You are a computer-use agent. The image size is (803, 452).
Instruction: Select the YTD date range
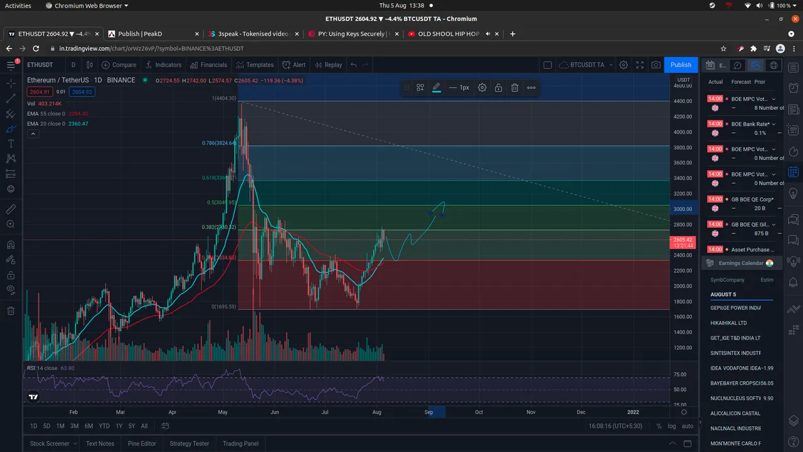click(x=104, y=426)
